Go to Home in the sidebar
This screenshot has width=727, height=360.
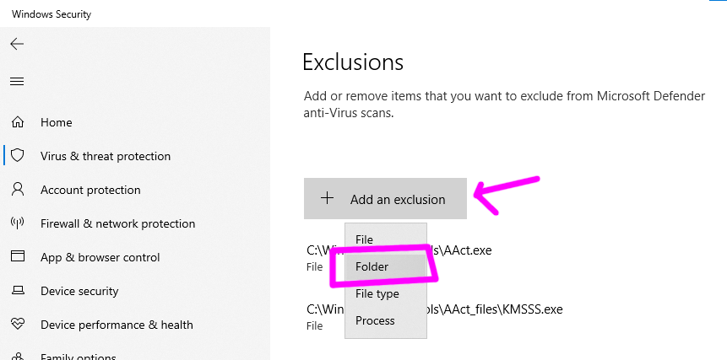click(x=57, y=122)
